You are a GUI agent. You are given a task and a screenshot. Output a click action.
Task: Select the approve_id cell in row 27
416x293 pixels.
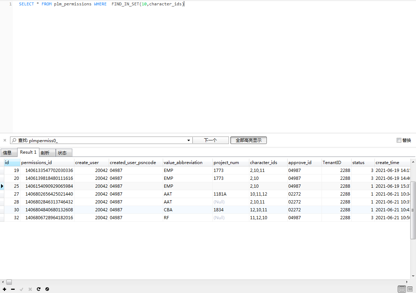304,194
